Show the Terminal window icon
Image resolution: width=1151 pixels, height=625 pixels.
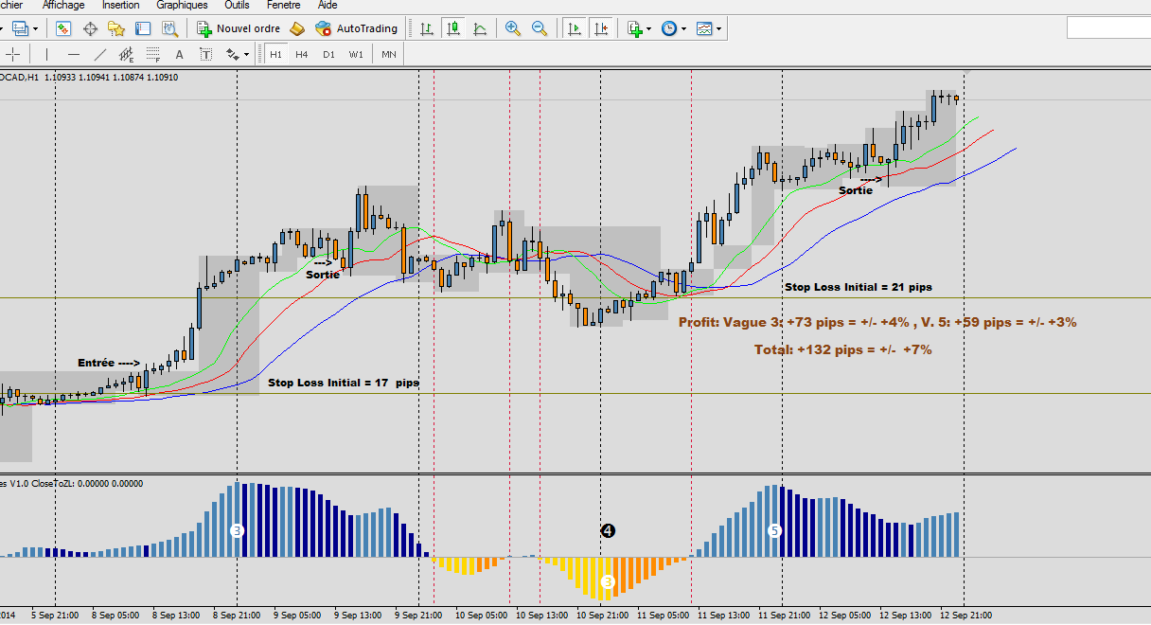(x=144, y=28)
